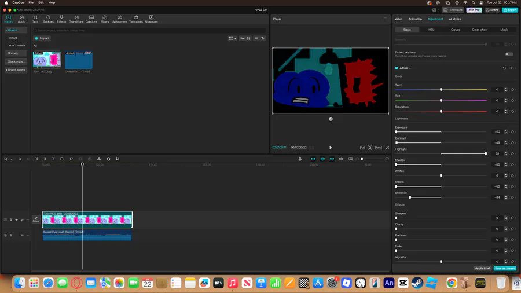Toggle the auto snapping button

(322, 159)
